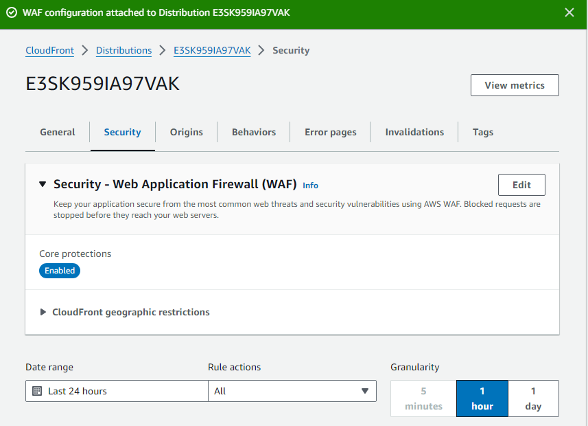Switch to the Behaviors tab
Image resolution: width=588 pixels, height=426 pixels.
[254, 132]
